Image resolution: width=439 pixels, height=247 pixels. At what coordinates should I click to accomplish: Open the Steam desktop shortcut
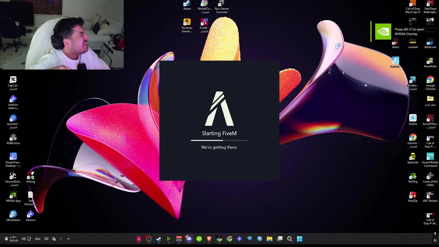pos(187,5)
